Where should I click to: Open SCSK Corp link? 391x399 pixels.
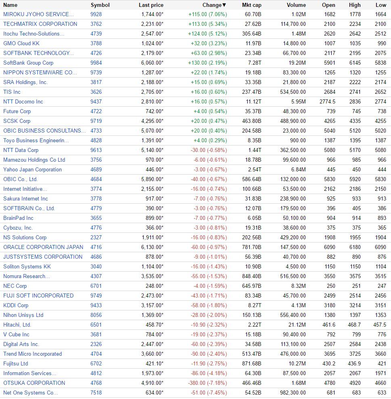coord(17,121)
